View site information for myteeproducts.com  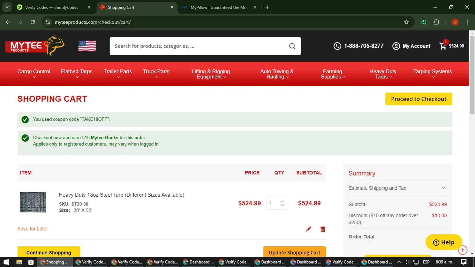tap(48, 22)
